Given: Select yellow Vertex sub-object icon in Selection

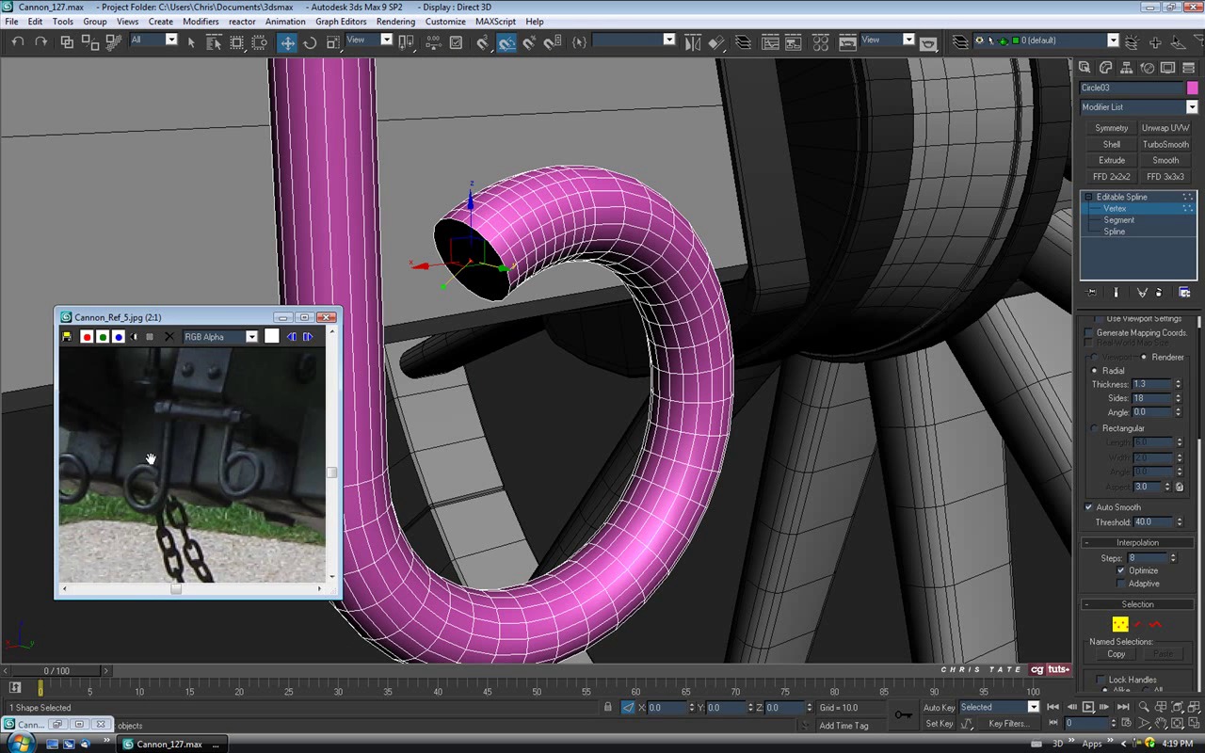Looking at the screenshot, I should coord(1119,624).
